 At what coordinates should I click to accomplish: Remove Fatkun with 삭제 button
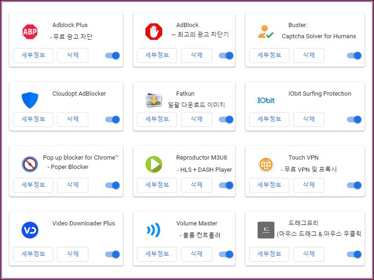click(196, 119)
